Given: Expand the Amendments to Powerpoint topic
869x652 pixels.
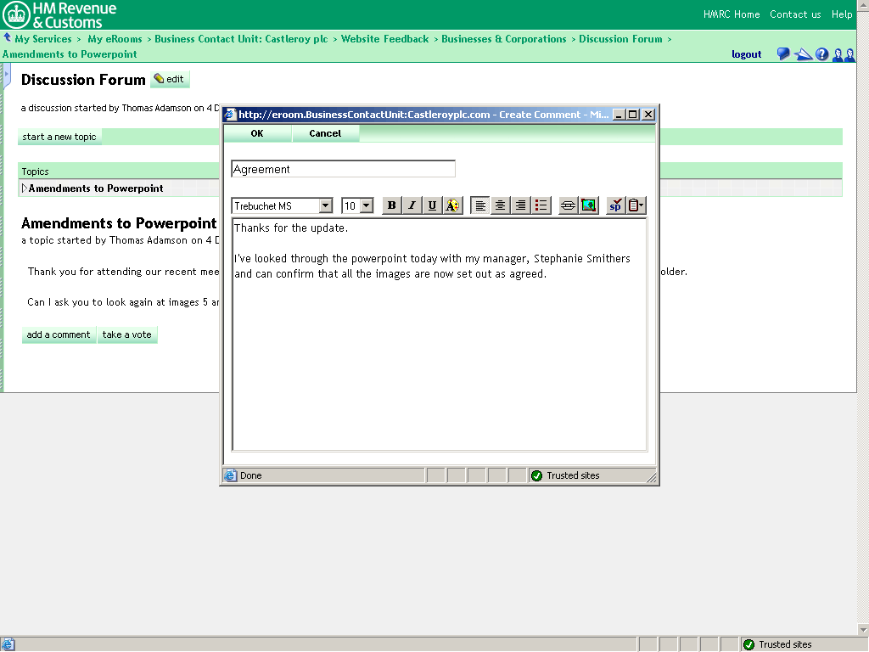Looking at the screenshot, I should point(25,188).
